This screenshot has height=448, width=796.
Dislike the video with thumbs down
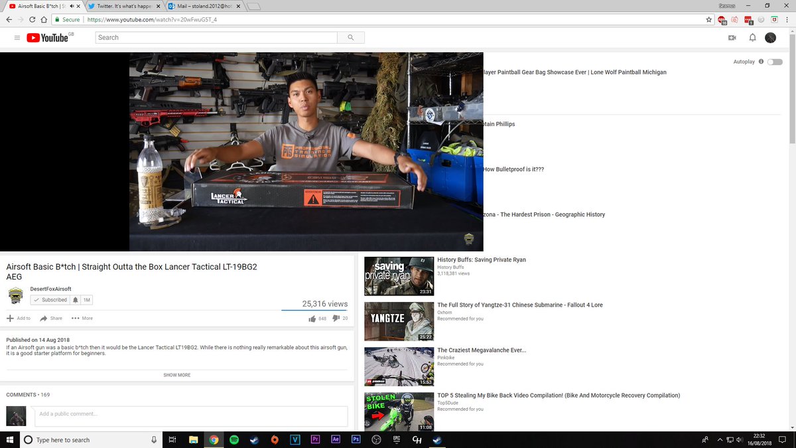336,319
